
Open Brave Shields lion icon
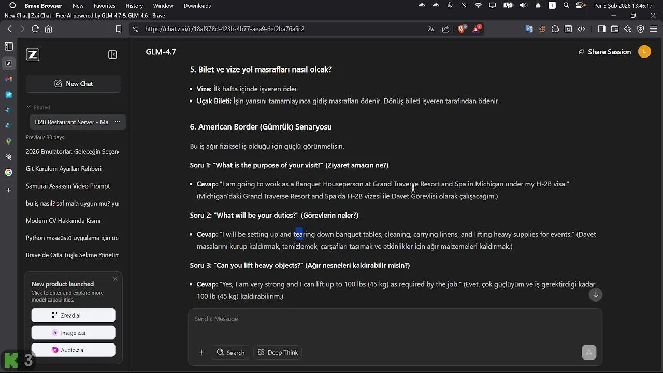(462, 29)
